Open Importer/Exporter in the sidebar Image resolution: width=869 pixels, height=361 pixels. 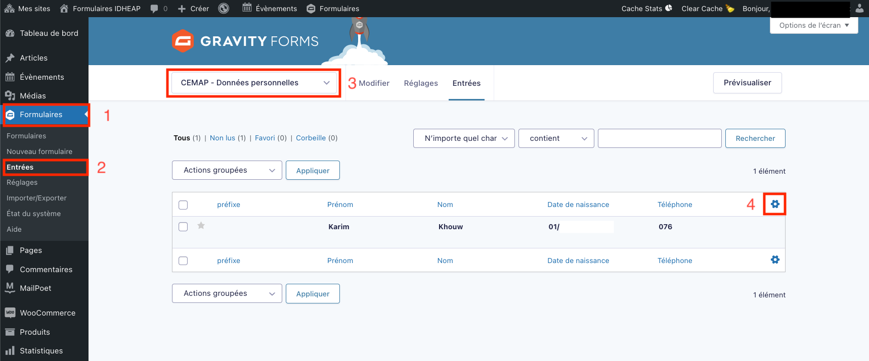36,198
